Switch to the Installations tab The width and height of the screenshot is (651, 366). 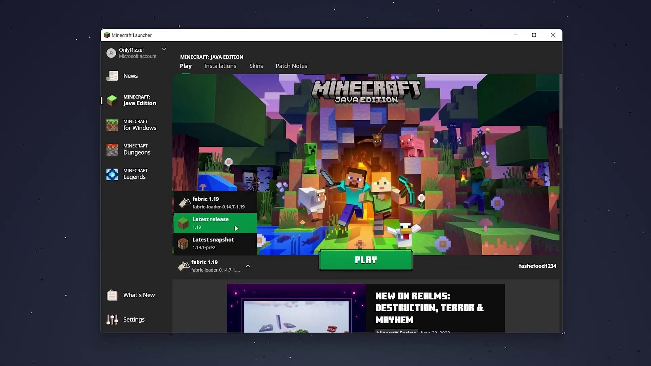pos(220,66)
